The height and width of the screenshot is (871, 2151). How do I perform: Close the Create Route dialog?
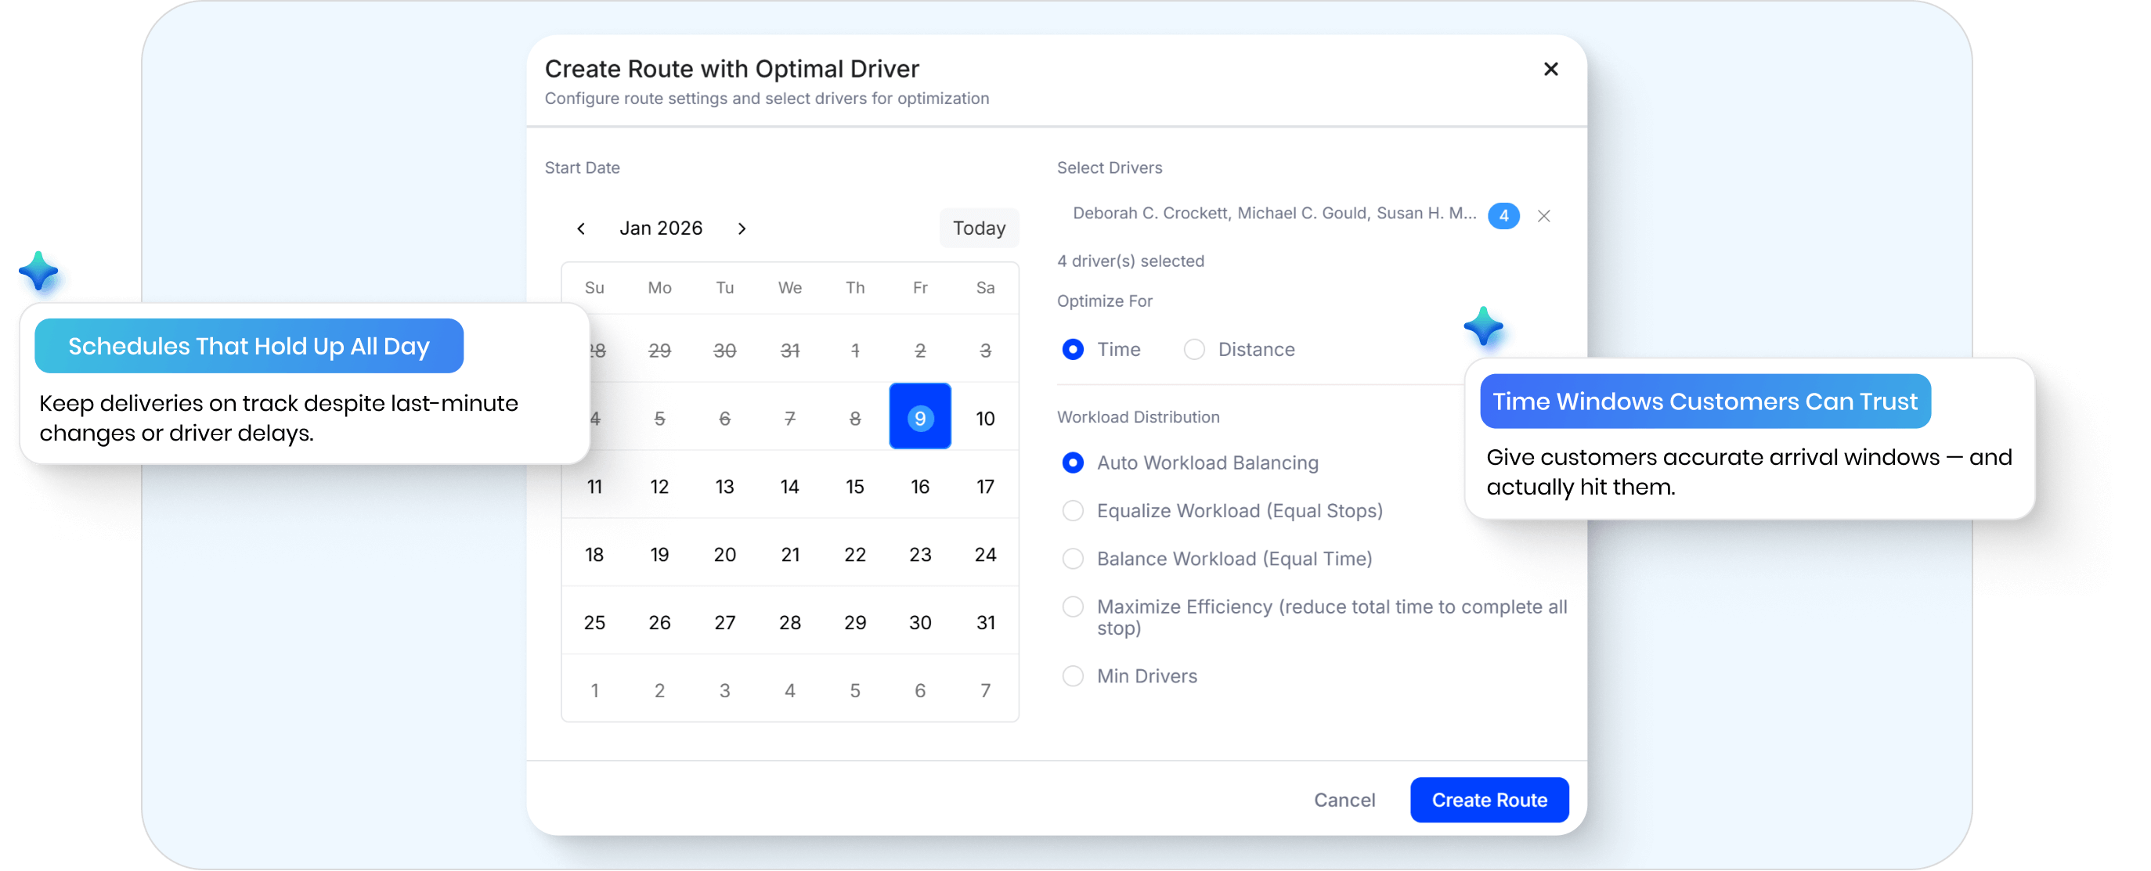[1550, 69]
